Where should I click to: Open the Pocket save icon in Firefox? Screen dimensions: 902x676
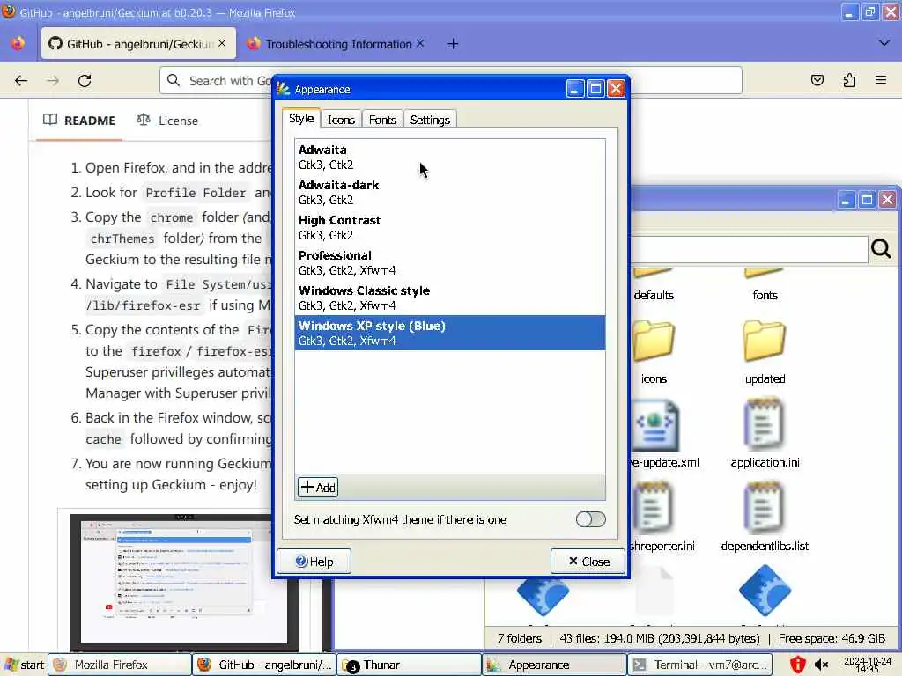tap(817, 80)
